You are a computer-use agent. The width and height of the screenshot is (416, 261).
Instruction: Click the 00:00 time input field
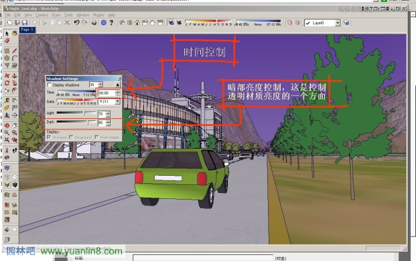(107, 93)
